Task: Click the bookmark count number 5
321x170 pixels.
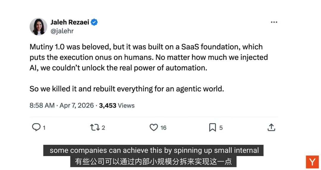Action: point(221,128)
